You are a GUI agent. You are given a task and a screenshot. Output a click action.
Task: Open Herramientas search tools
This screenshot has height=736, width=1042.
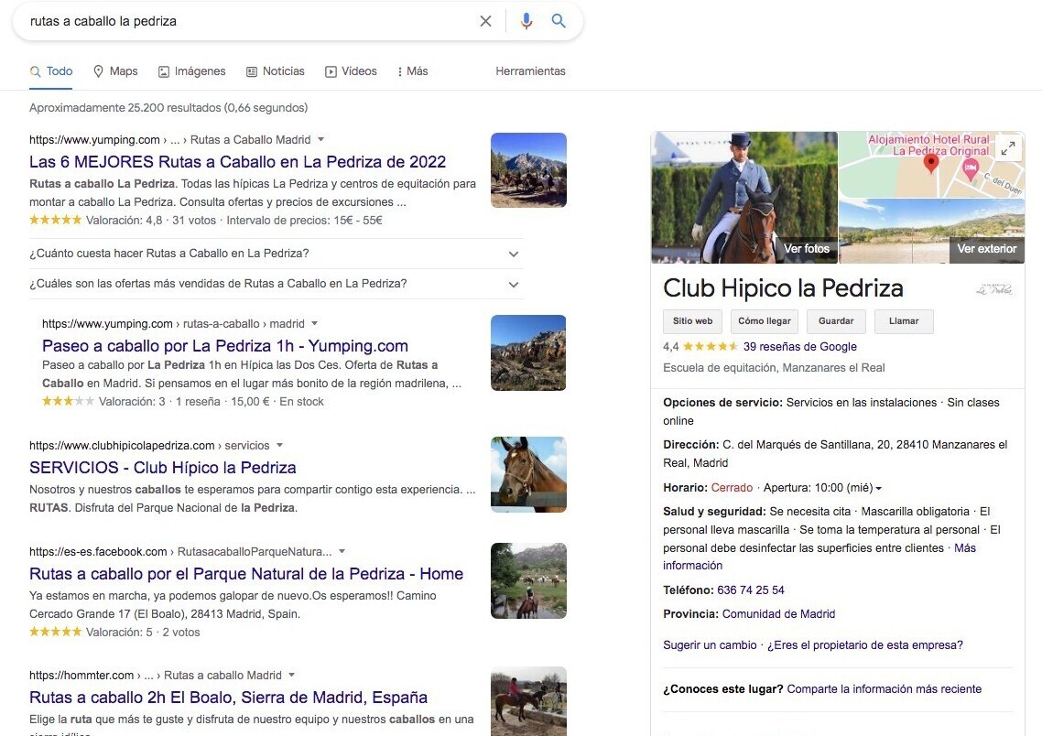530,71
